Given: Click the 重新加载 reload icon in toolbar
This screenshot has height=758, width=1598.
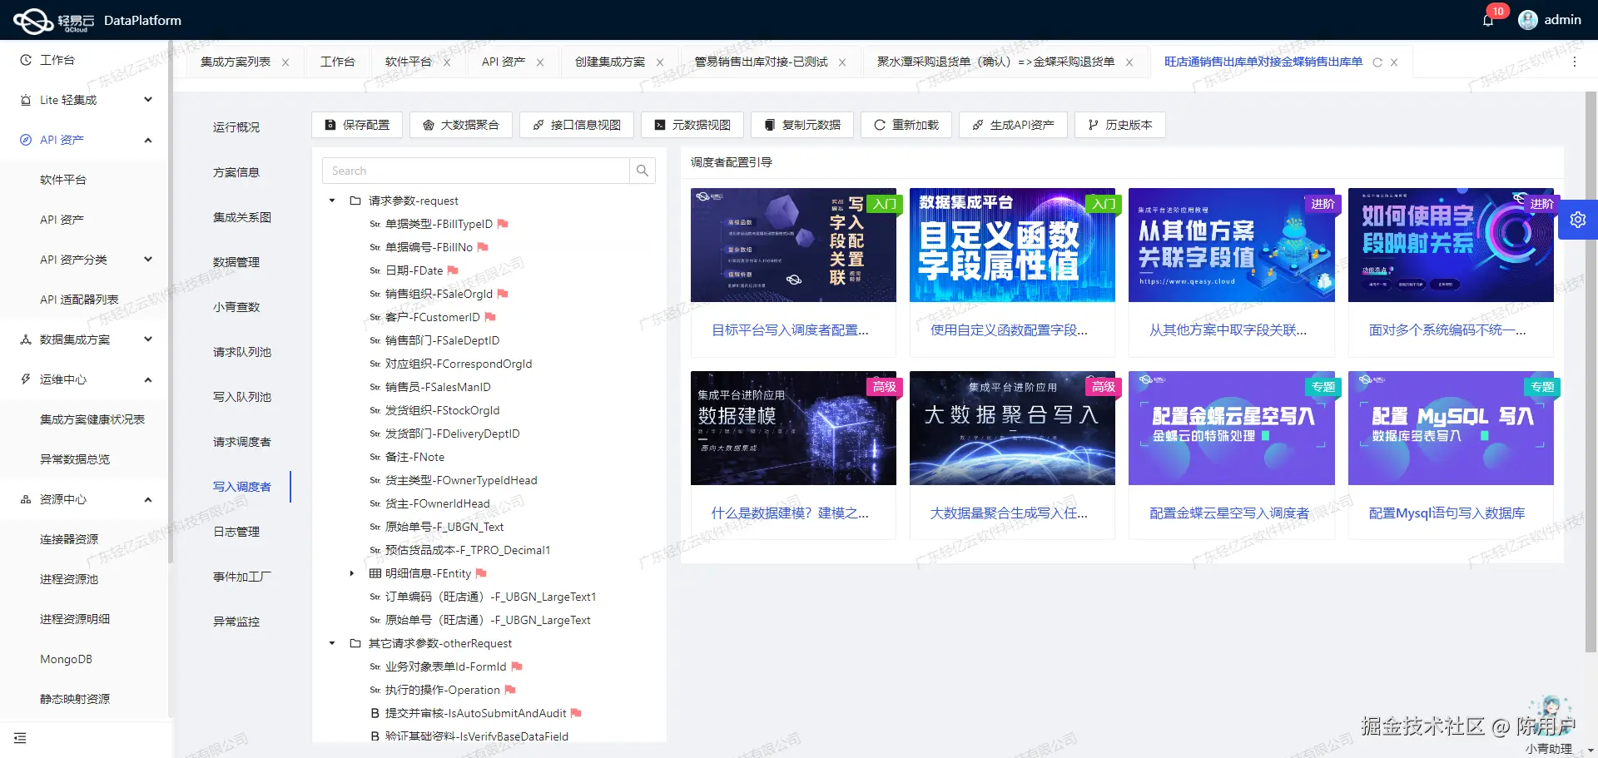Looking at the screenshot, I should [x=880, y=125].
